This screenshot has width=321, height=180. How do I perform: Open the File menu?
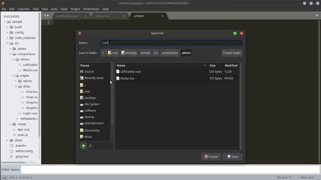(4, 9)
